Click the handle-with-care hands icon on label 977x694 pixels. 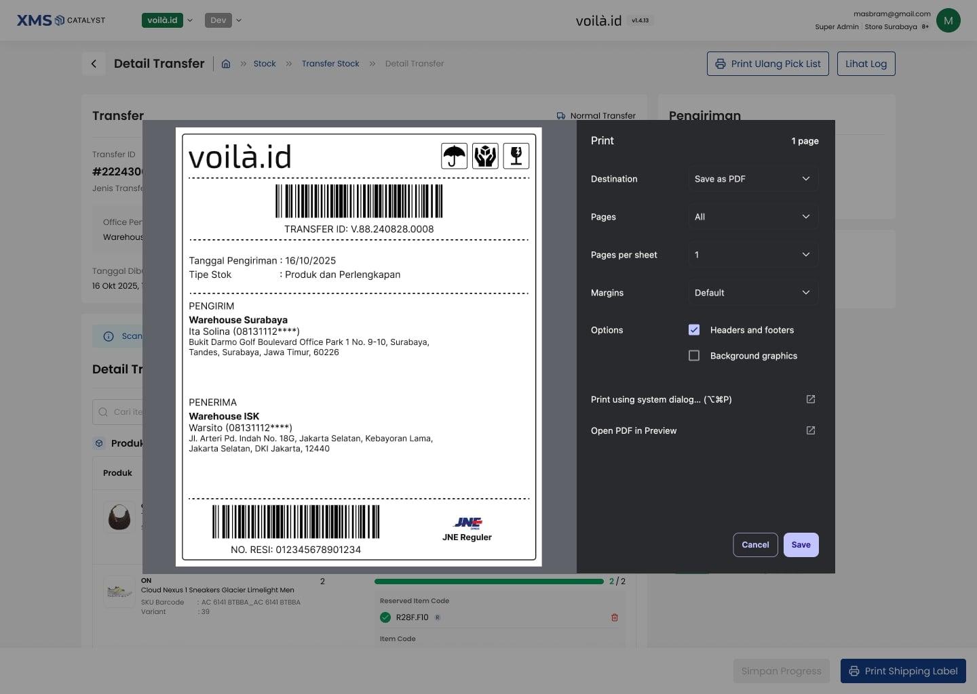point(485,156)
